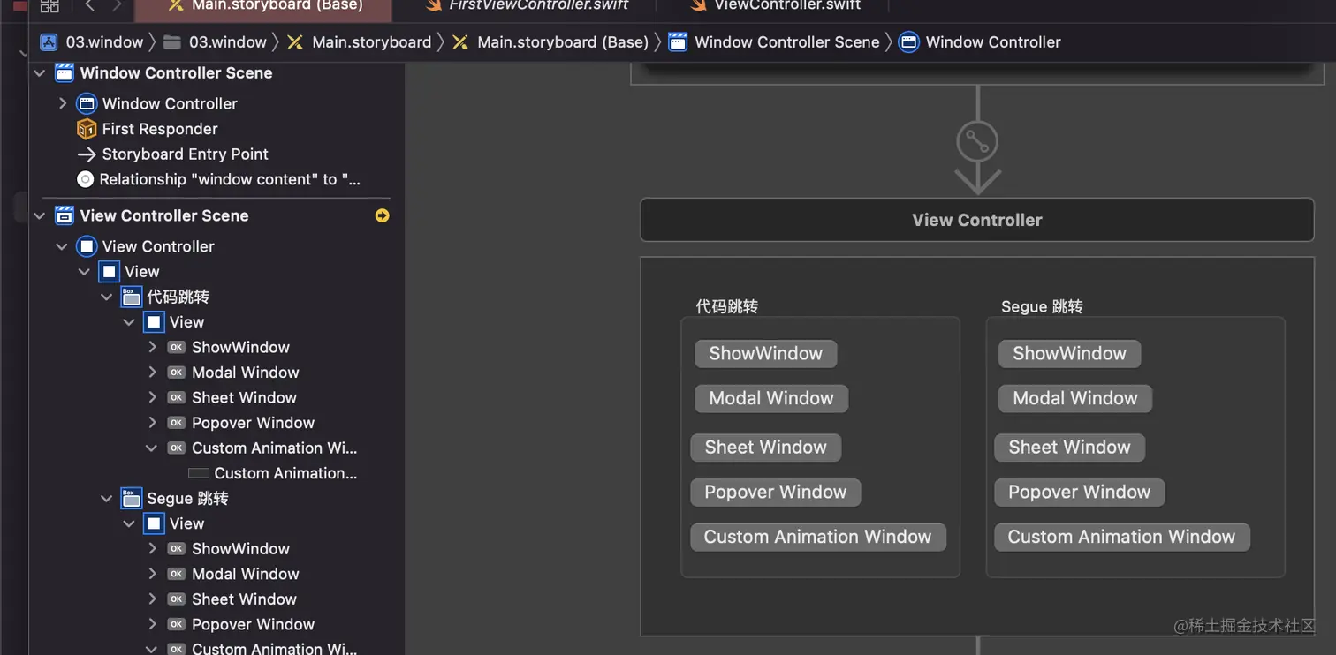Select the First Responder cube icon

87,130
